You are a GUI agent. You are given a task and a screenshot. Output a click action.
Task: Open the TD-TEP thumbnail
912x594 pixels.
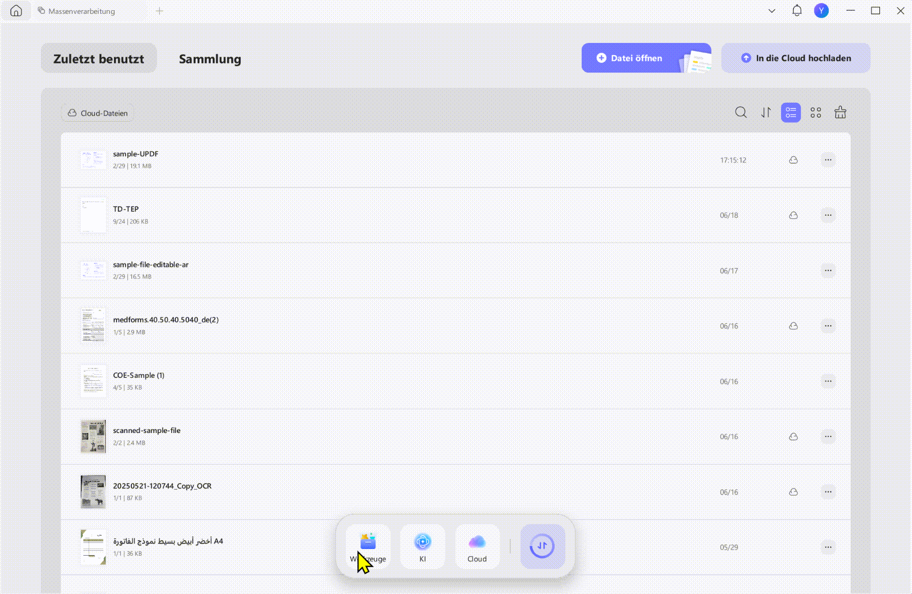(x=93, y=215)
